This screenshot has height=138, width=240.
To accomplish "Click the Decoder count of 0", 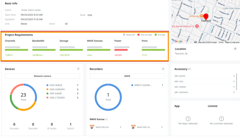I will 33,124.
